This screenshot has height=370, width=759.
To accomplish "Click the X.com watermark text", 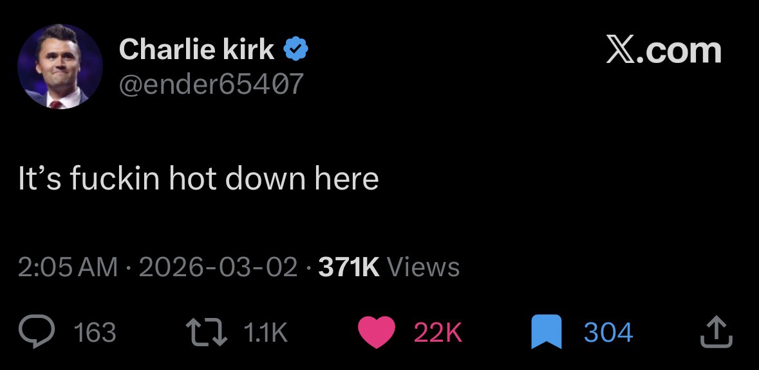I will pos(664,50).
